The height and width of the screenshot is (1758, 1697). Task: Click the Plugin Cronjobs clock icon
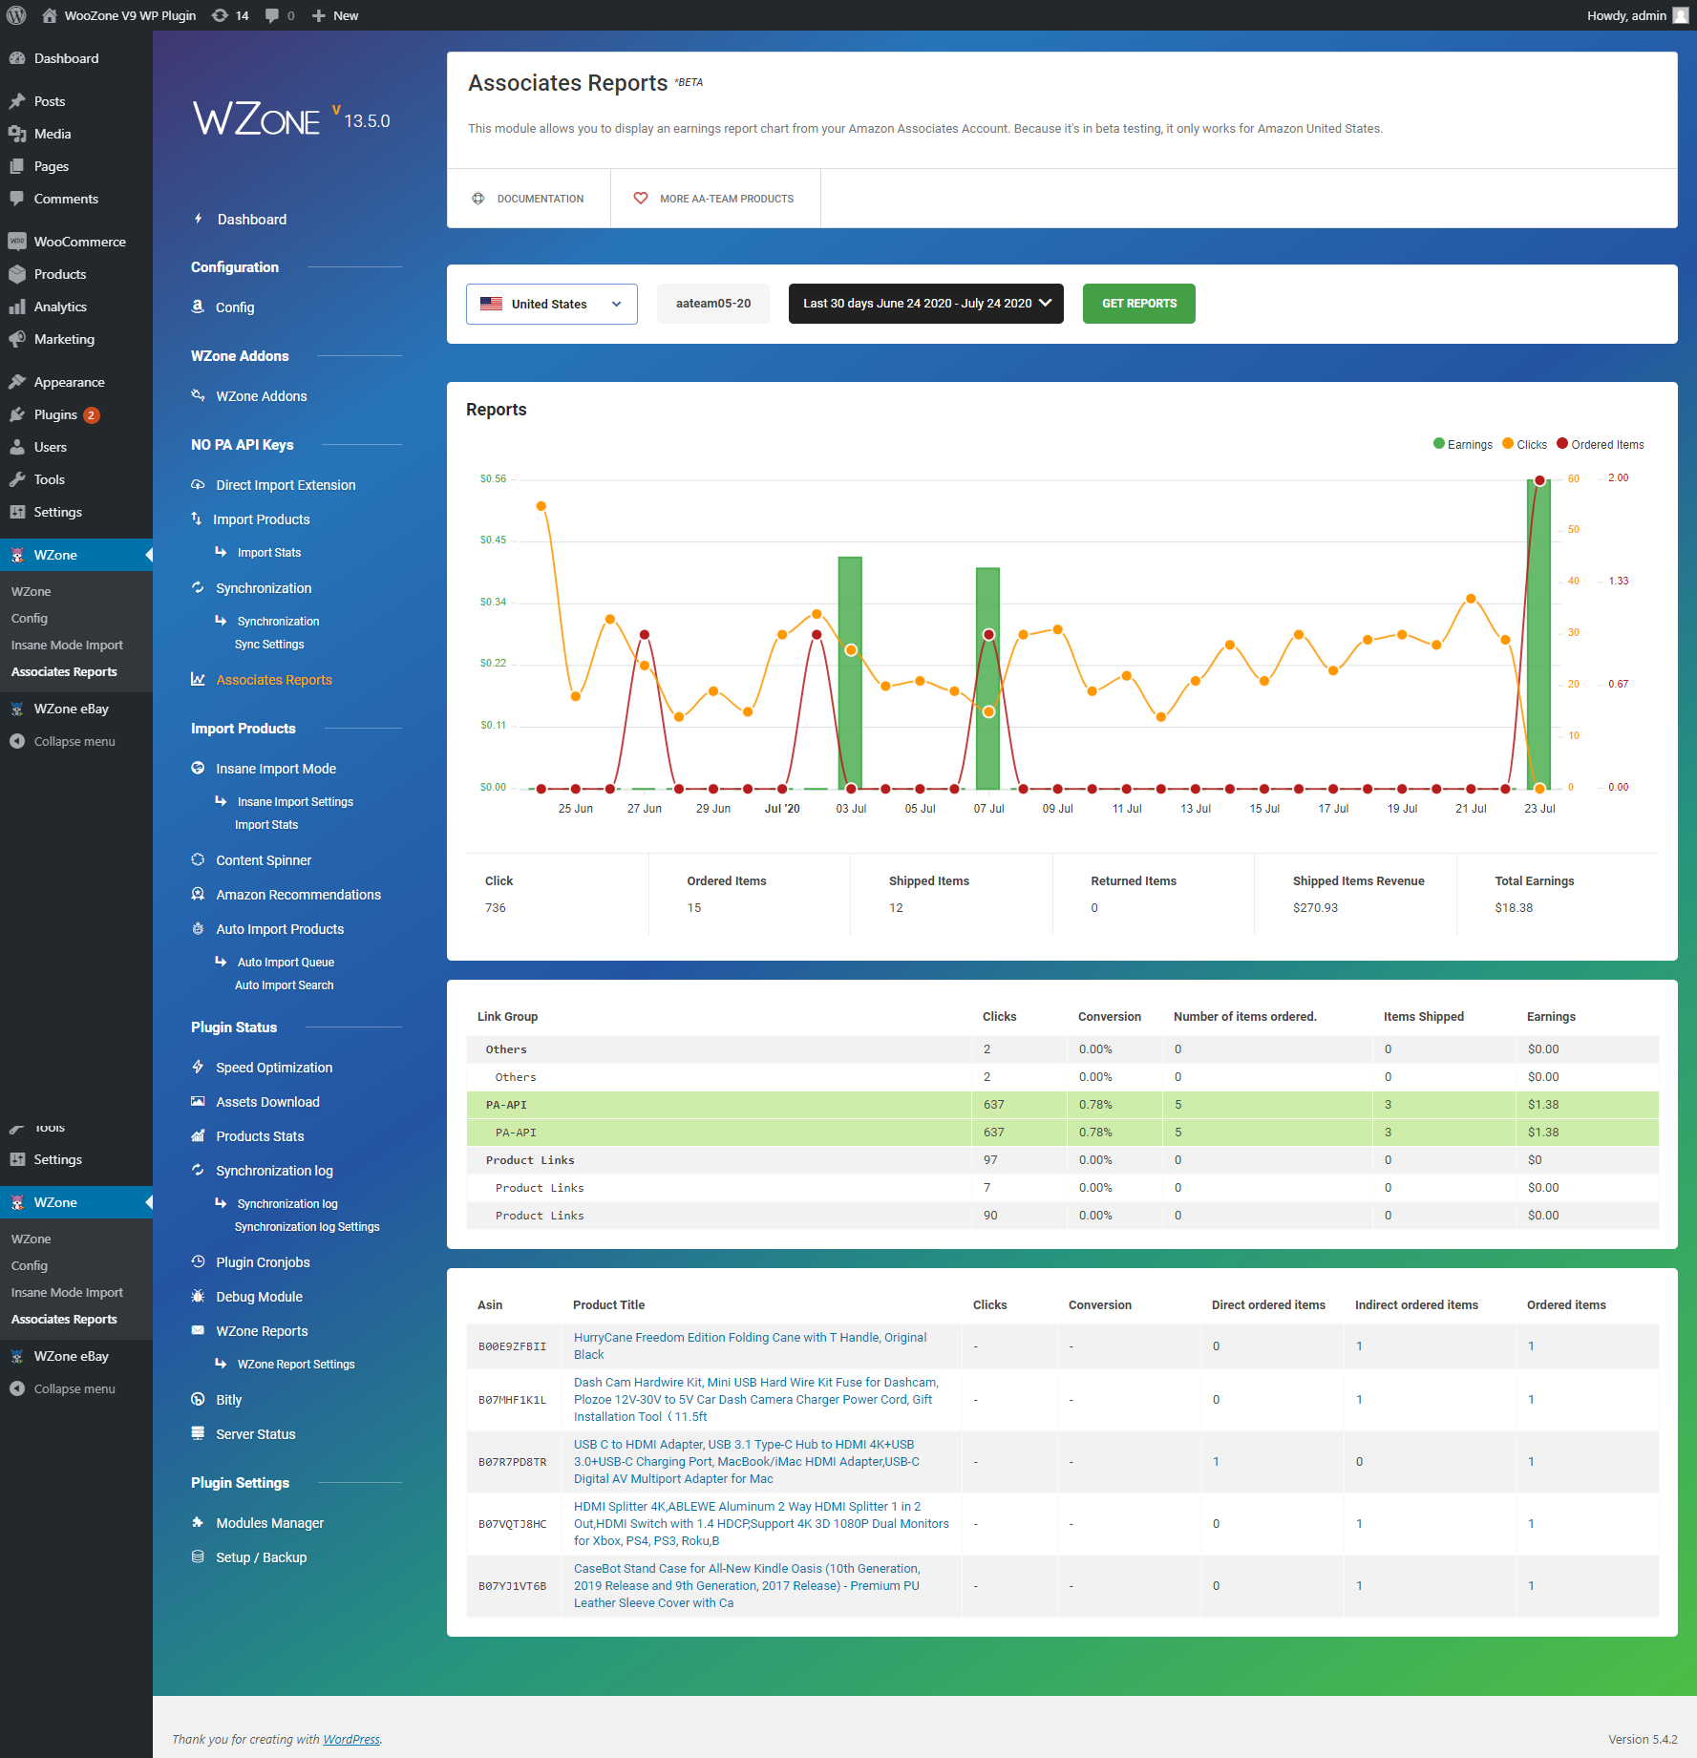pyautogui.click(x=198, y=1261)
